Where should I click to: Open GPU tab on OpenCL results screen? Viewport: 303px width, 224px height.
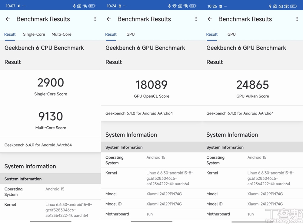tap(131, 34)
